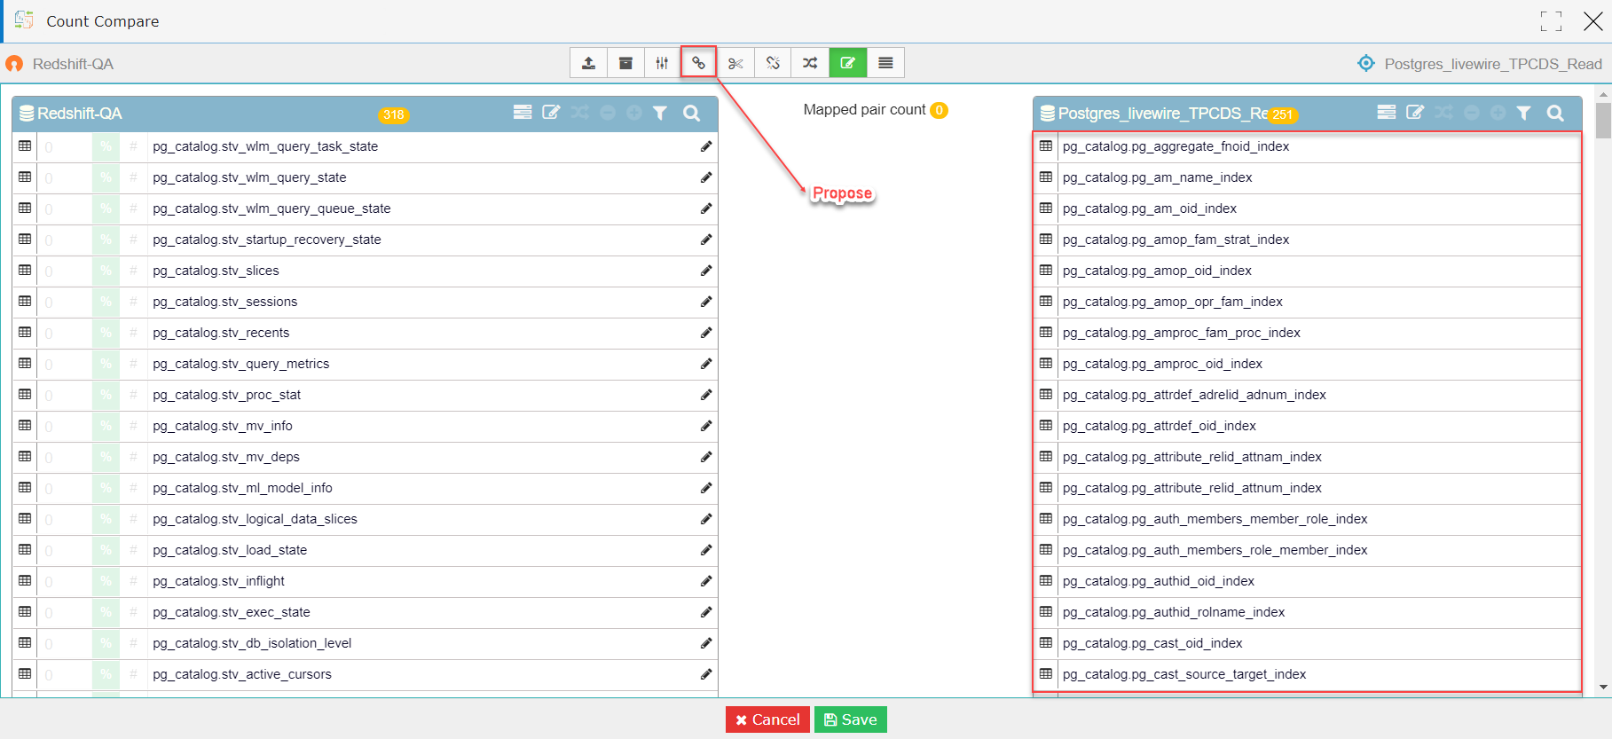The height and width of the screenshot is (739, 1612).
Task: Select the pg_catalog.stv_db_isolation_level row
Action: coord(365,643)
